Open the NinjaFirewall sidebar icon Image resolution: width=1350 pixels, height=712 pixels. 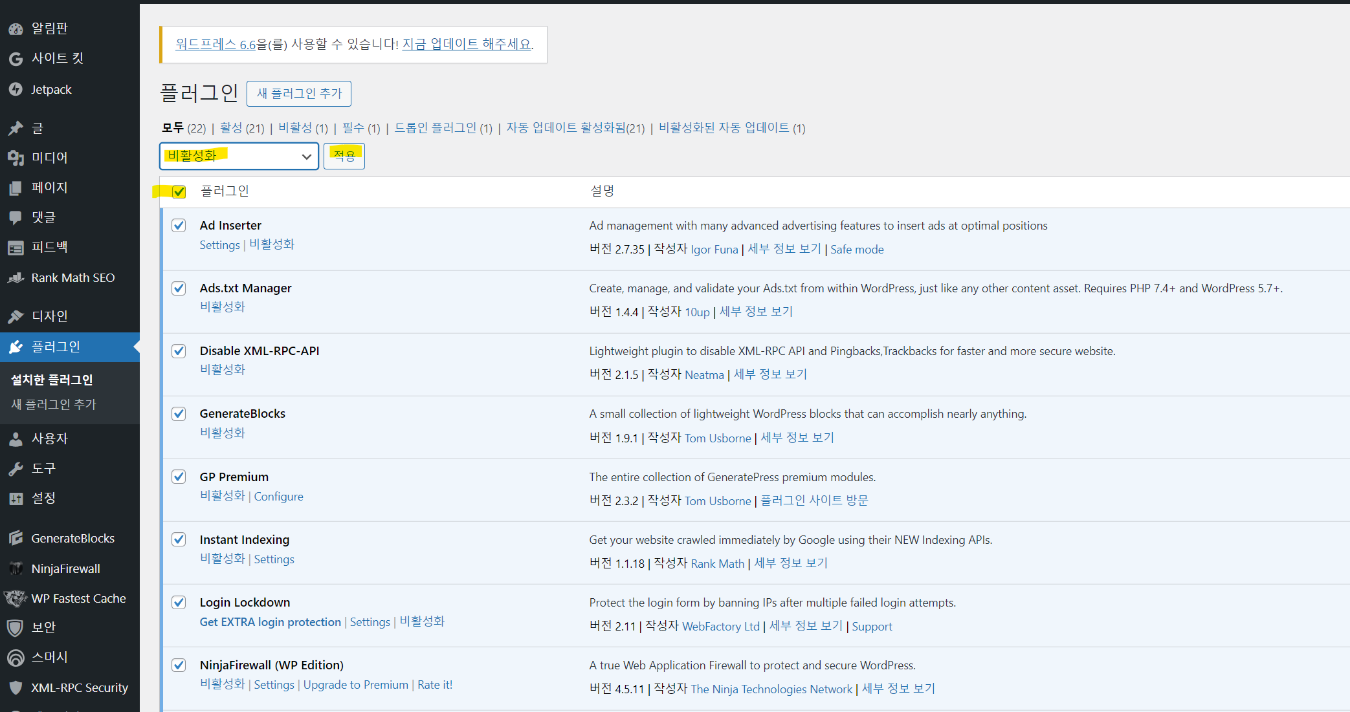pyautogui.click(x=16, y=568)
